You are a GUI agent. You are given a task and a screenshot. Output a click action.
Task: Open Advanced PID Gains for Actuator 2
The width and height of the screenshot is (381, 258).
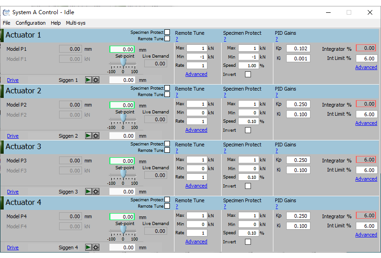click(366, 123)
